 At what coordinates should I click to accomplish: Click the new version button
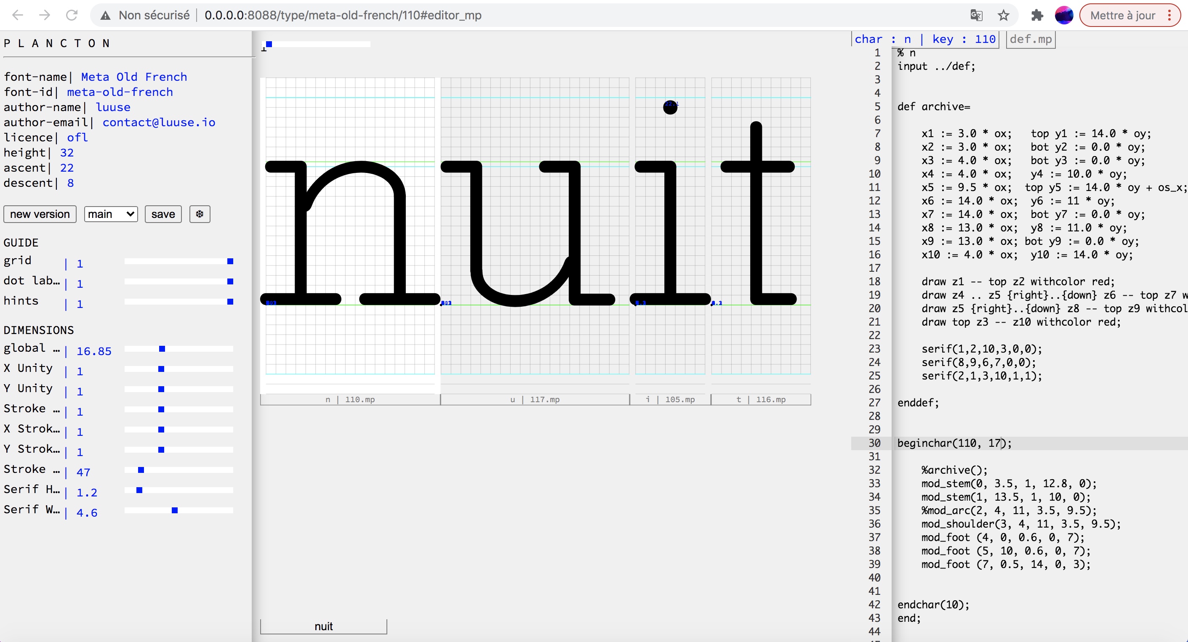click(40, 214)
